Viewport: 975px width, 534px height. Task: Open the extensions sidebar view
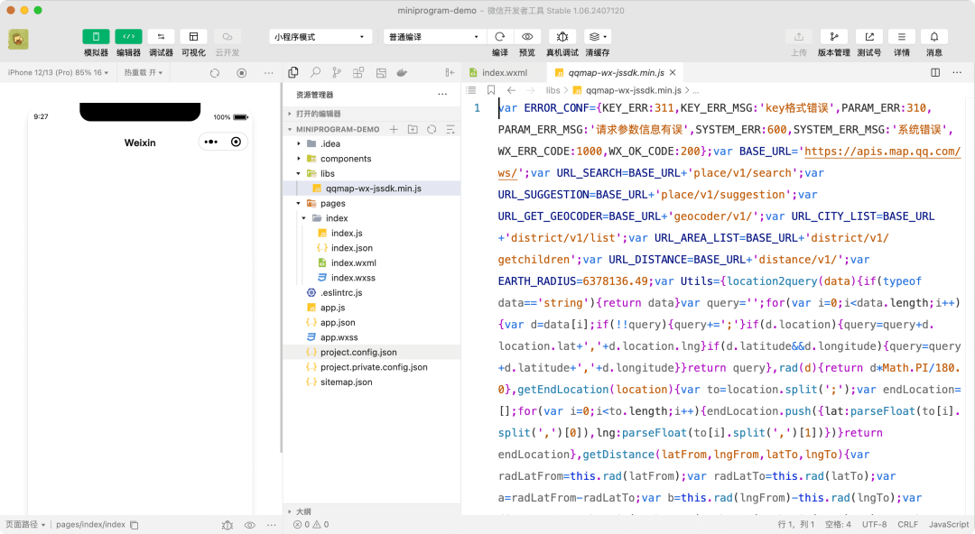tap(358, 73)
